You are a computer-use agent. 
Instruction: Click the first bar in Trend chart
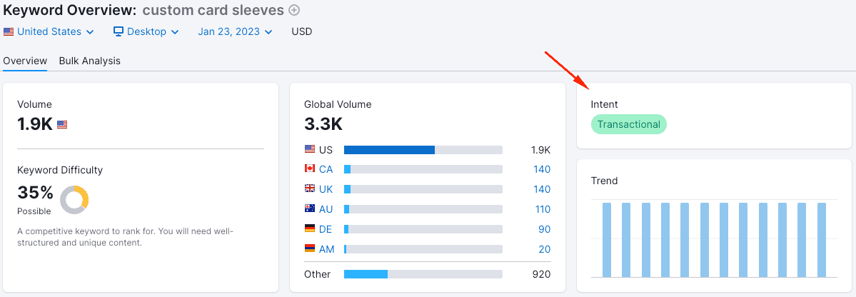pos(607,240)
